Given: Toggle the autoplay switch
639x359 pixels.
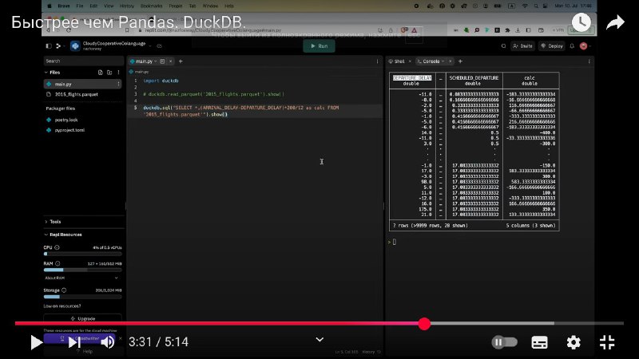Looking at the screenshot, I should click(x=504, y=342).
